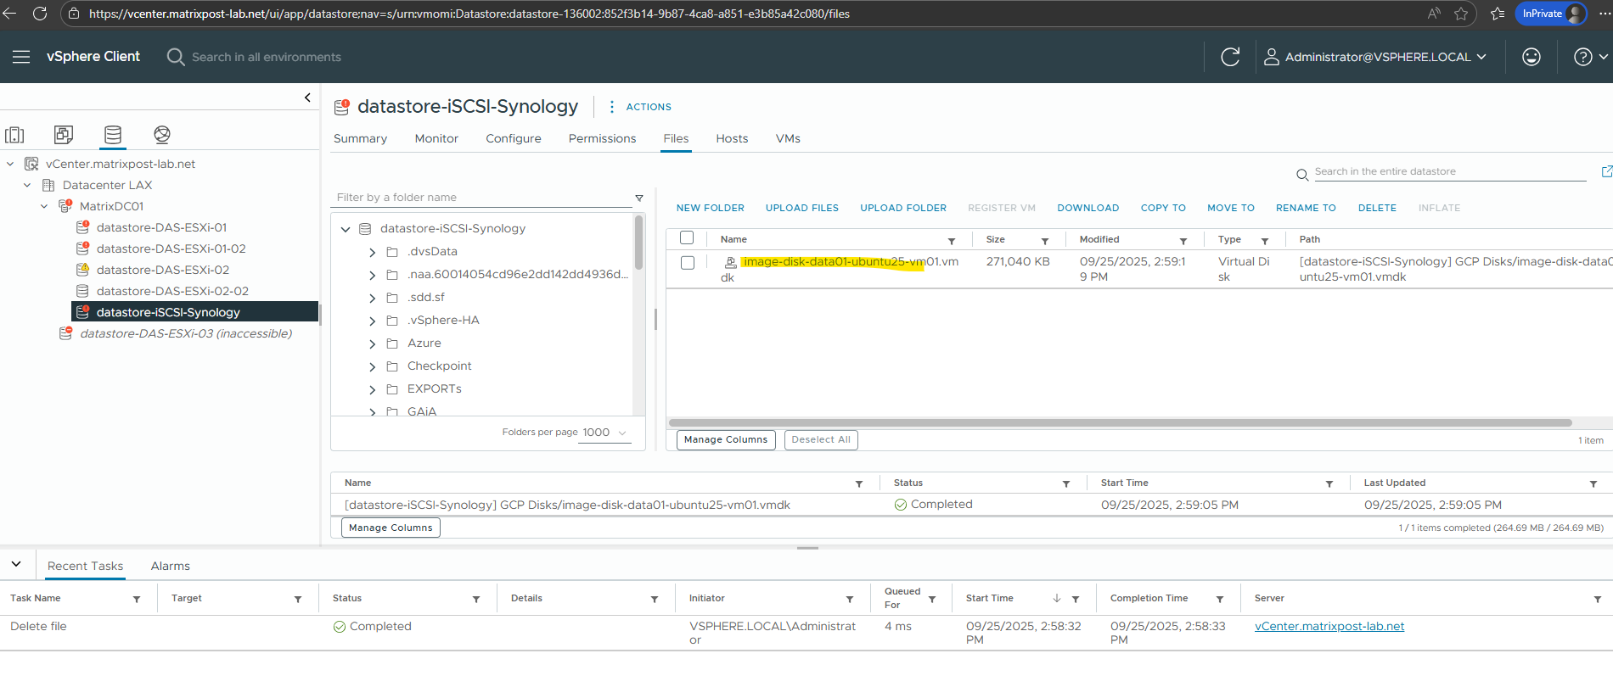
Task: Check the image-disk-data01-ubuntu25-vm01.vmdk row checkbox
Action: (x=688, y=263)
